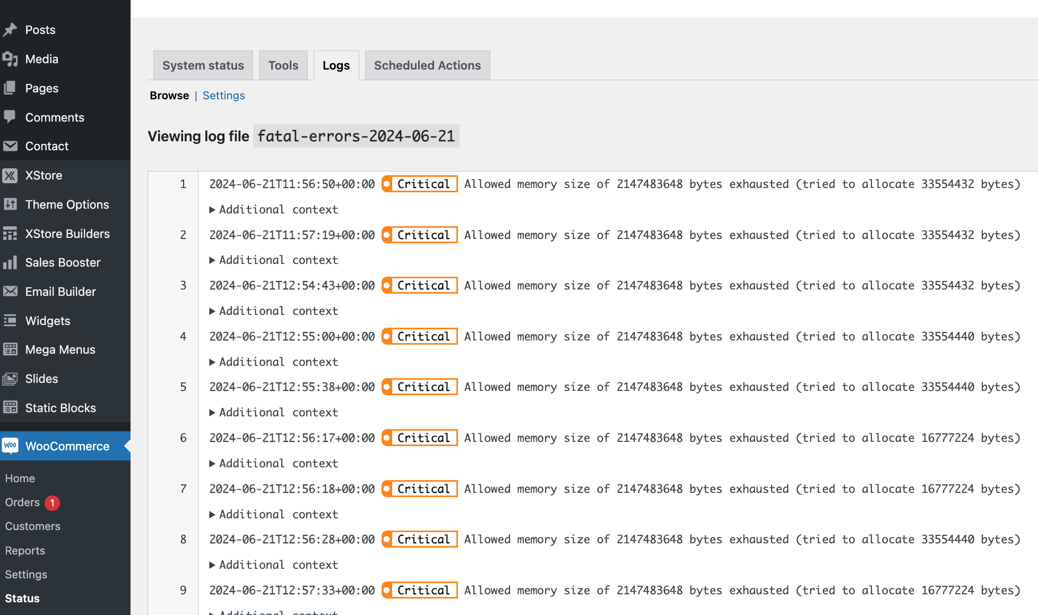This screenshot has height=615, width=1038.
Task: Expand Additional context for log line 6
Action: coord(273,463)
